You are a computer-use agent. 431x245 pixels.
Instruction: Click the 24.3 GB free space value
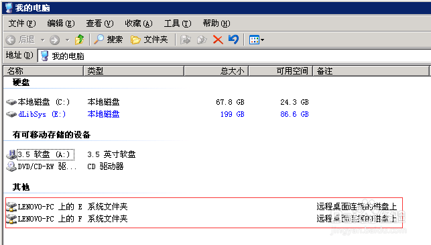(294, 102)
